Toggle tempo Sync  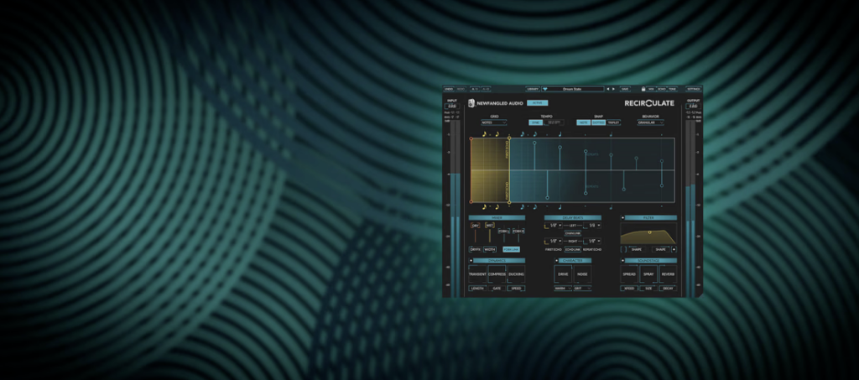pyautogui.click(x=536, y=122)
